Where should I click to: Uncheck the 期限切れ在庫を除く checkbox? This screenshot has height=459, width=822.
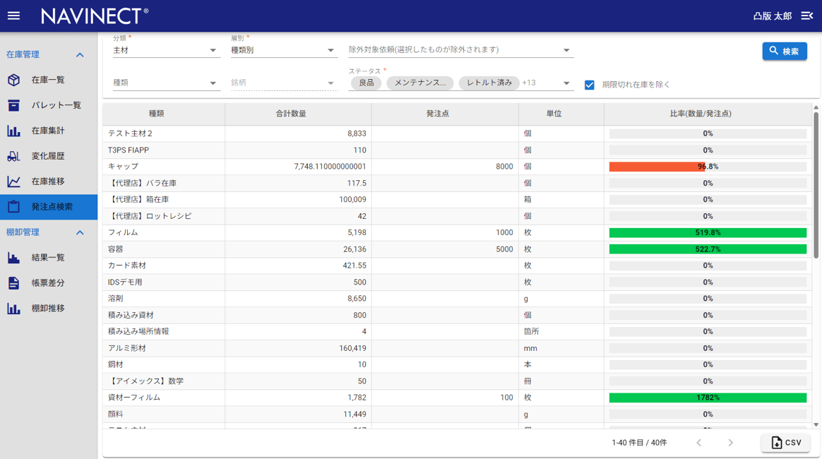(590, 85)
